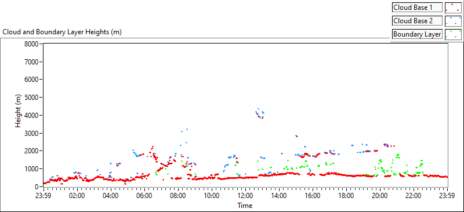Click the Cloud Base 2 legend label
This screenshot has width=464, height=212.
[x=417, y=21]
